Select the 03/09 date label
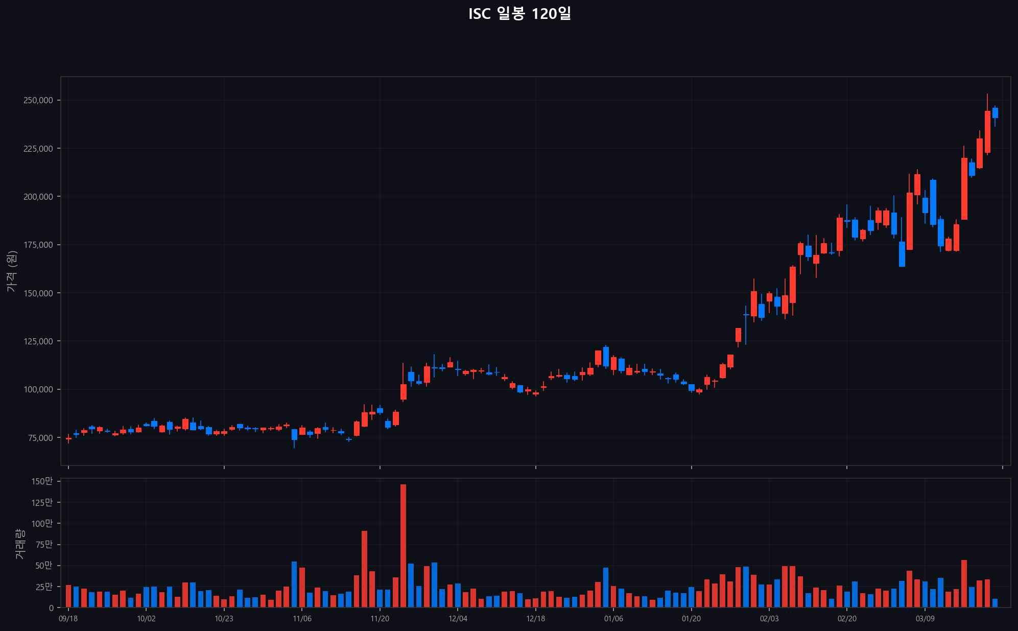The height and width of the screenshot is (631, 1018). pyautogui.click(x=925, y=619)
